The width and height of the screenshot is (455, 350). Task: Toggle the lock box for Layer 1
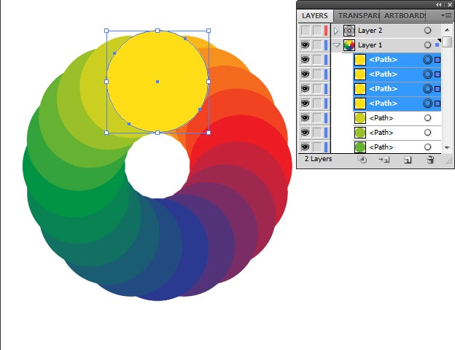[317, 45]
